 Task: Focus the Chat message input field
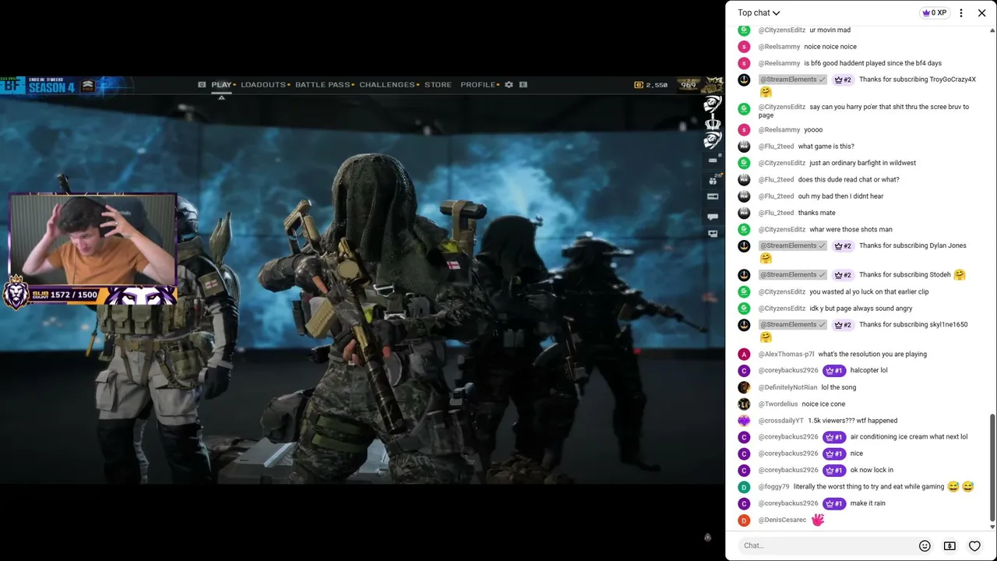[826, 545]
